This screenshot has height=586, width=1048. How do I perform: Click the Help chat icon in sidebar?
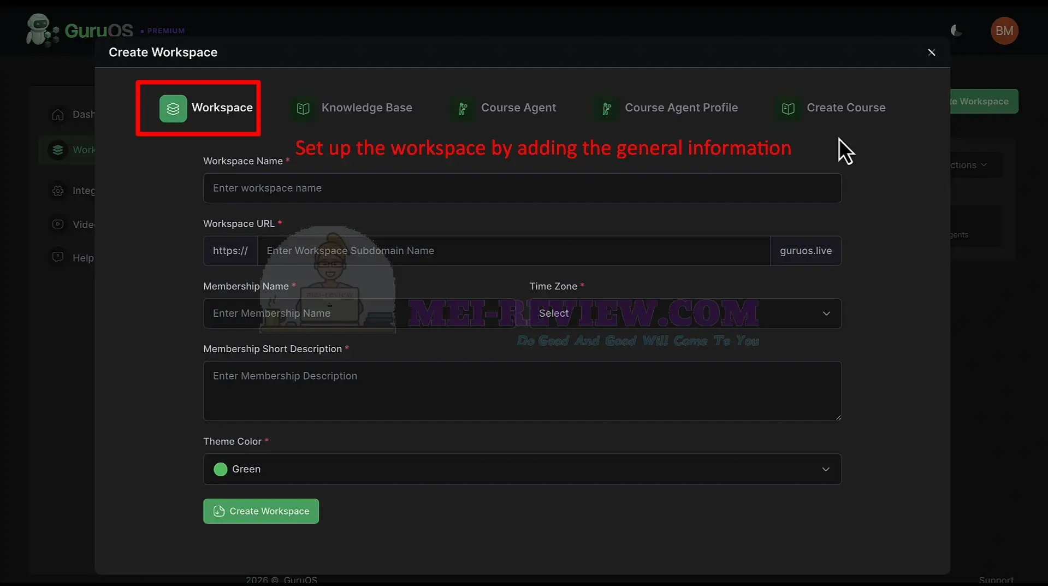(x=58, y=257)
